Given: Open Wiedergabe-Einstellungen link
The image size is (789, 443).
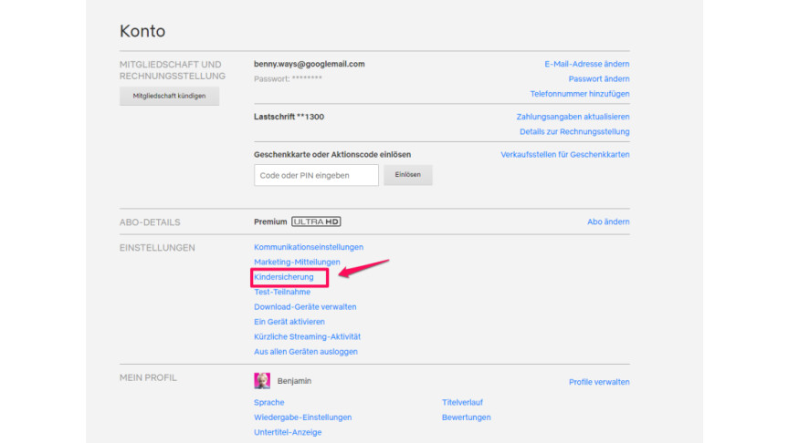Looking at the screenshot, I should (x=302, y=417).
